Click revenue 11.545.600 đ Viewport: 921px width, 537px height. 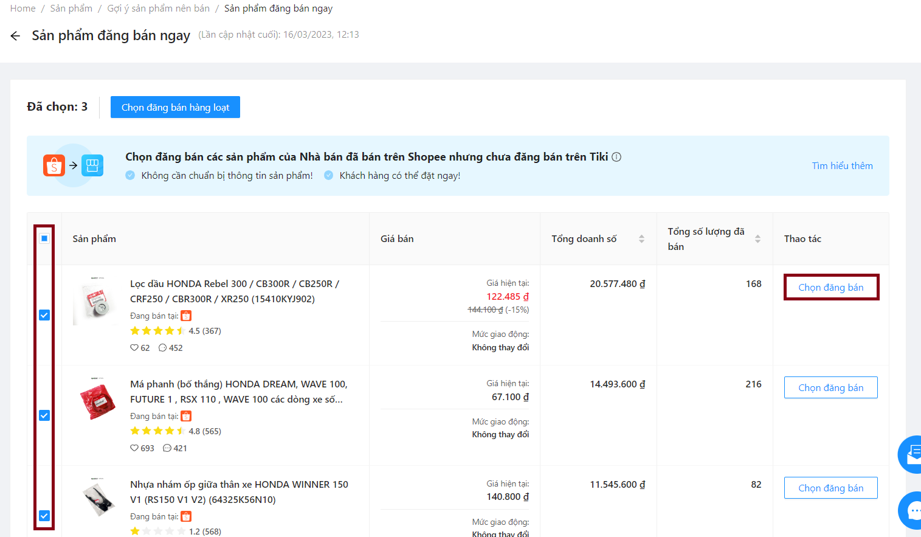[x=618, y=485]
